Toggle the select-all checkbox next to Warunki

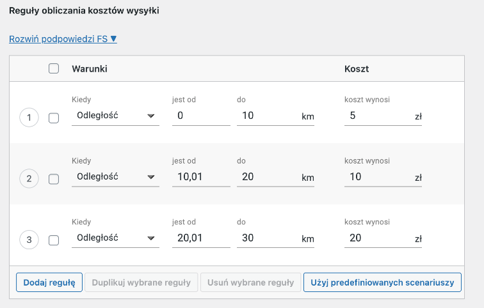click(54, 68)
